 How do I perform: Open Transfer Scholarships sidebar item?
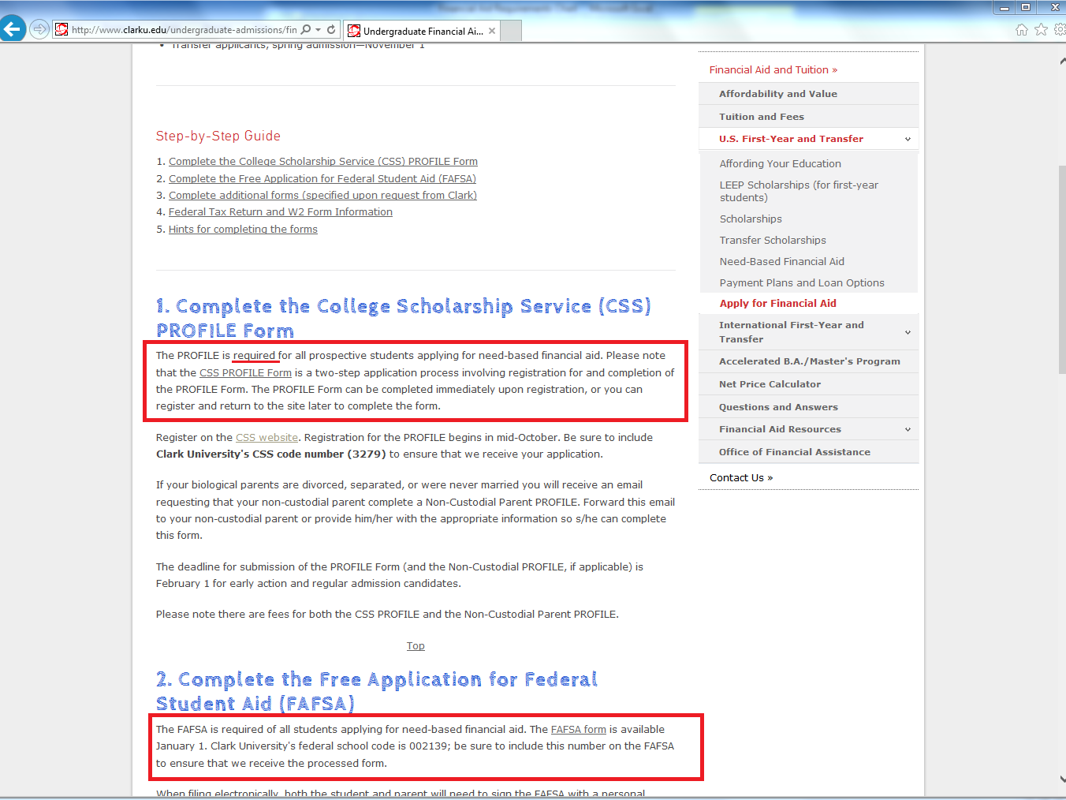(x=773, y=240)
